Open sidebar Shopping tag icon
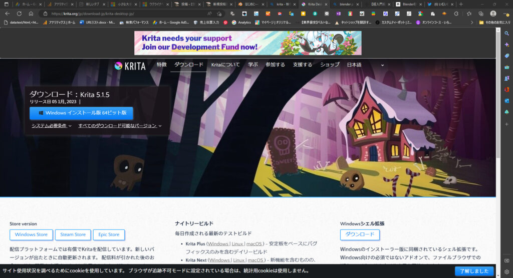The height and width of the screenshot is (278, 513). (x=506, y=56)
